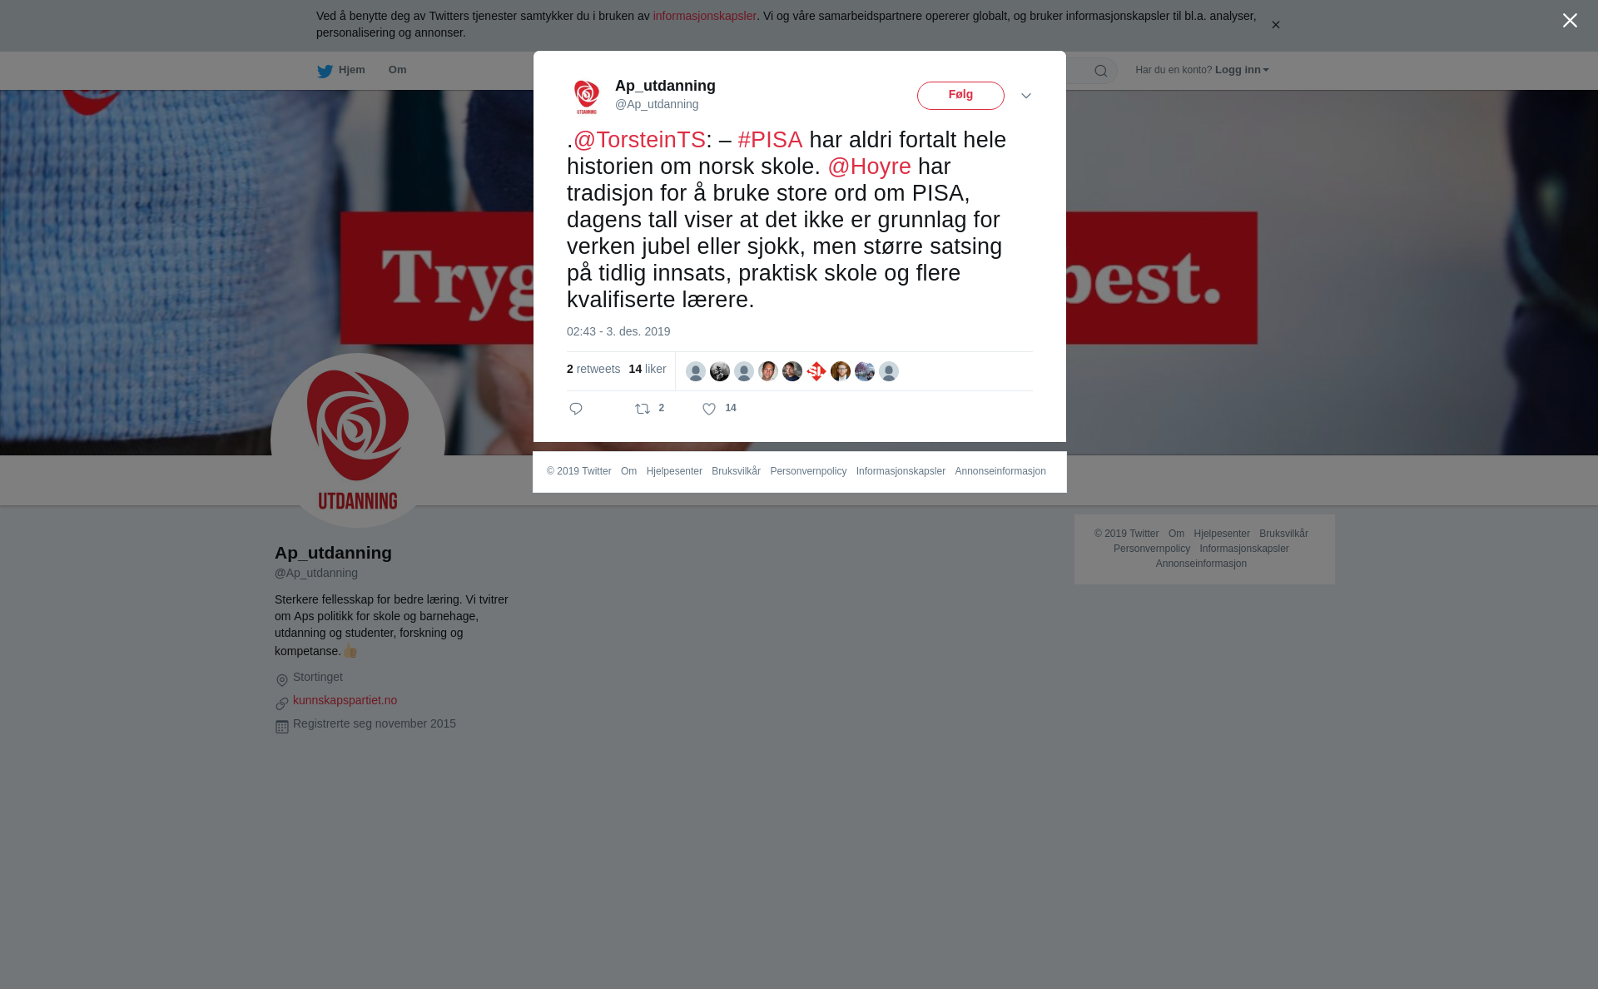Click the Følg button
This screenshot has height=989, width=1598.
pyautogui.click(x=960, y=96)
